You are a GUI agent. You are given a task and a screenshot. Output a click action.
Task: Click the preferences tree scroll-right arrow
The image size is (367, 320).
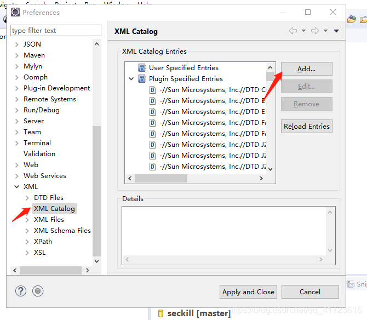[x=88, y=270]
